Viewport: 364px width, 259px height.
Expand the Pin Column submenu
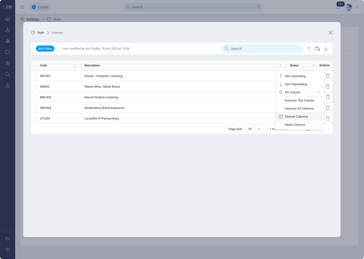click(x=300, y=92)
